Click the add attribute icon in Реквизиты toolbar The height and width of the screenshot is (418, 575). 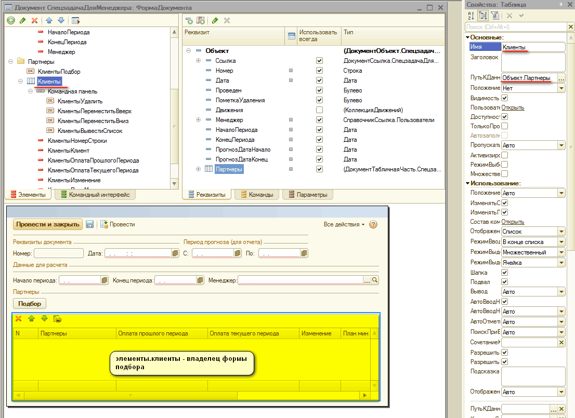189,21
